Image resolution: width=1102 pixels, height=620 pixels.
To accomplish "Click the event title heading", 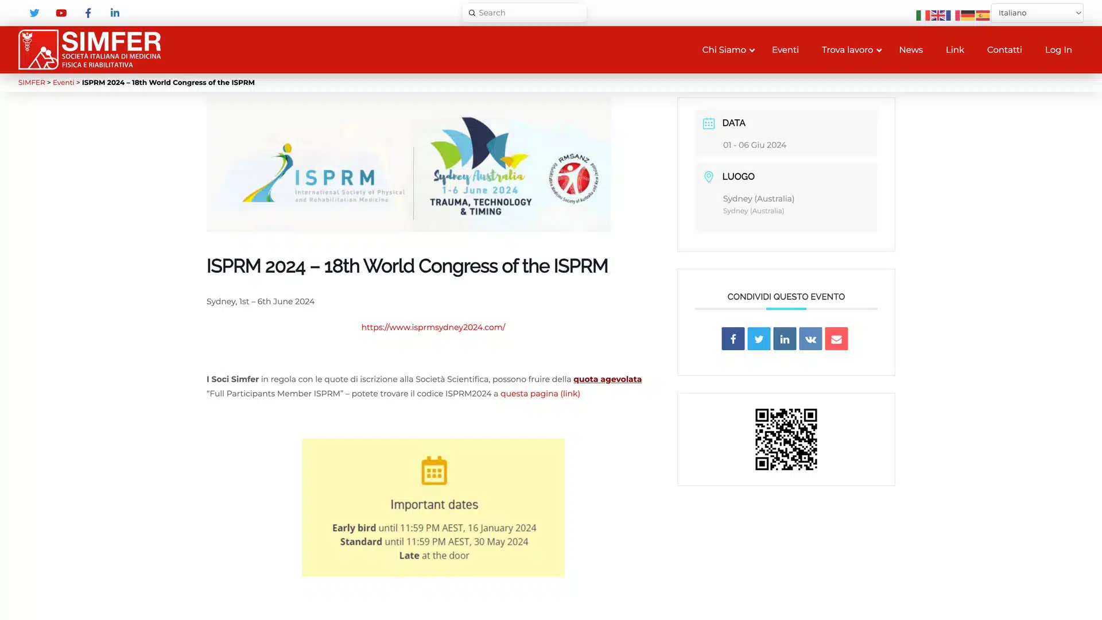I will (x=407, y=266).
